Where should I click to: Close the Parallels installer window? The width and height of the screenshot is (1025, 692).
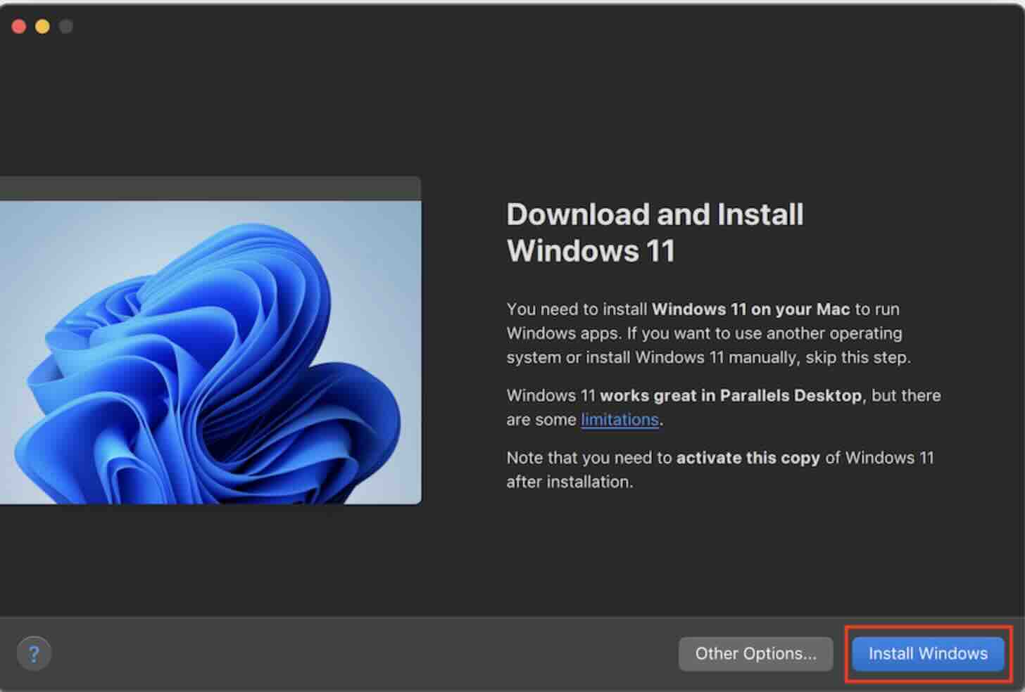pos(19,27)
